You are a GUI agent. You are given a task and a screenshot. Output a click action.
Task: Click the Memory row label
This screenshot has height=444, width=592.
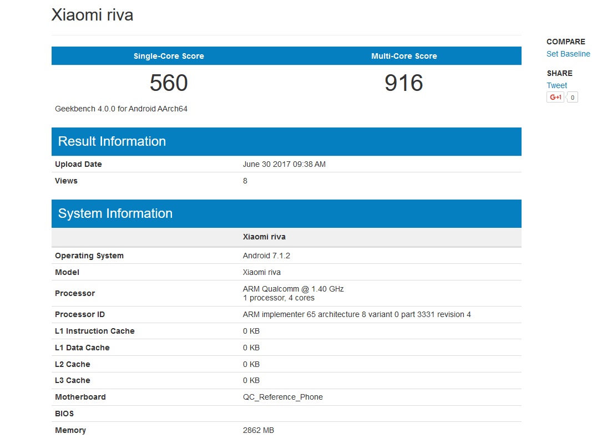coord(70,431)
